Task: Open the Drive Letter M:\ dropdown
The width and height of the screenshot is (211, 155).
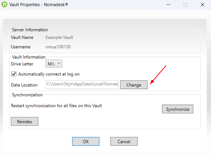Action: pyautogui.click(x=54, y=64)
